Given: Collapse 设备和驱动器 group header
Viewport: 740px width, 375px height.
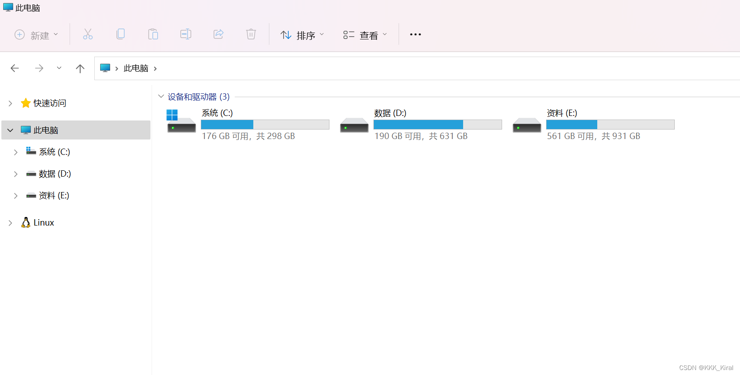Looking at the screenshot, I should (x=161, y=96).
